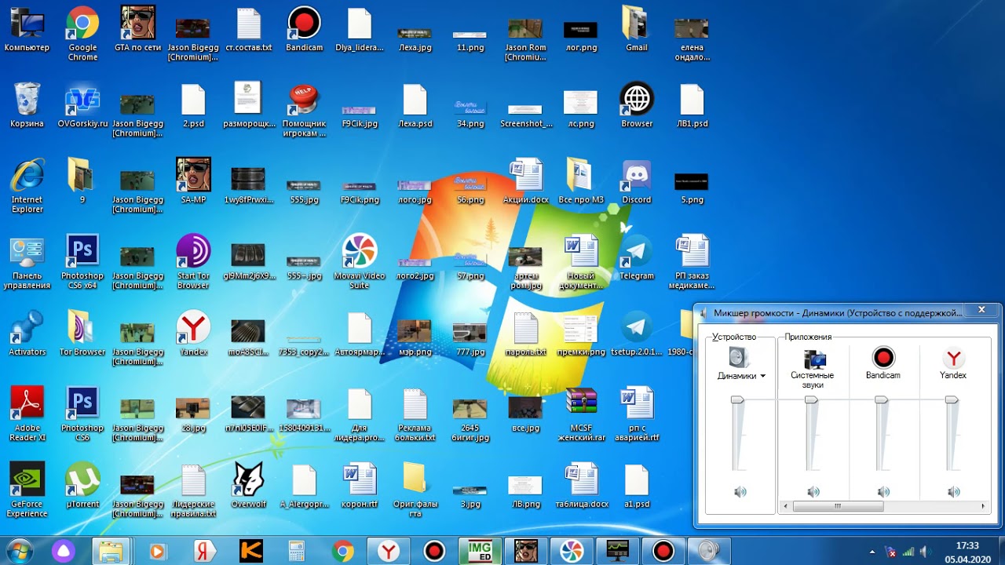Viewport: 1005px width, 565px height.
Task: Select the пароль.txt file
Action: [x=526, y=334]
